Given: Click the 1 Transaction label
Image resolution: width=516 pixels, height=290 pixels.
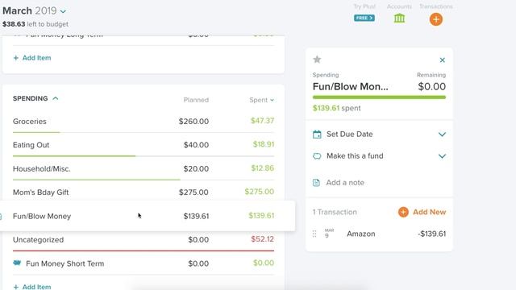Looking at the screenshot, I should [335, 212].
